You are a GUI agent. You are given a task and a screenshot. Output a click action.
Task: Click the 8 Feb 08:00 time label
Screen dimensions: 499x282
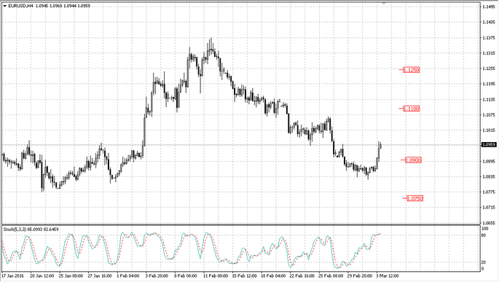pyautogui.click(x=186, y=275)
